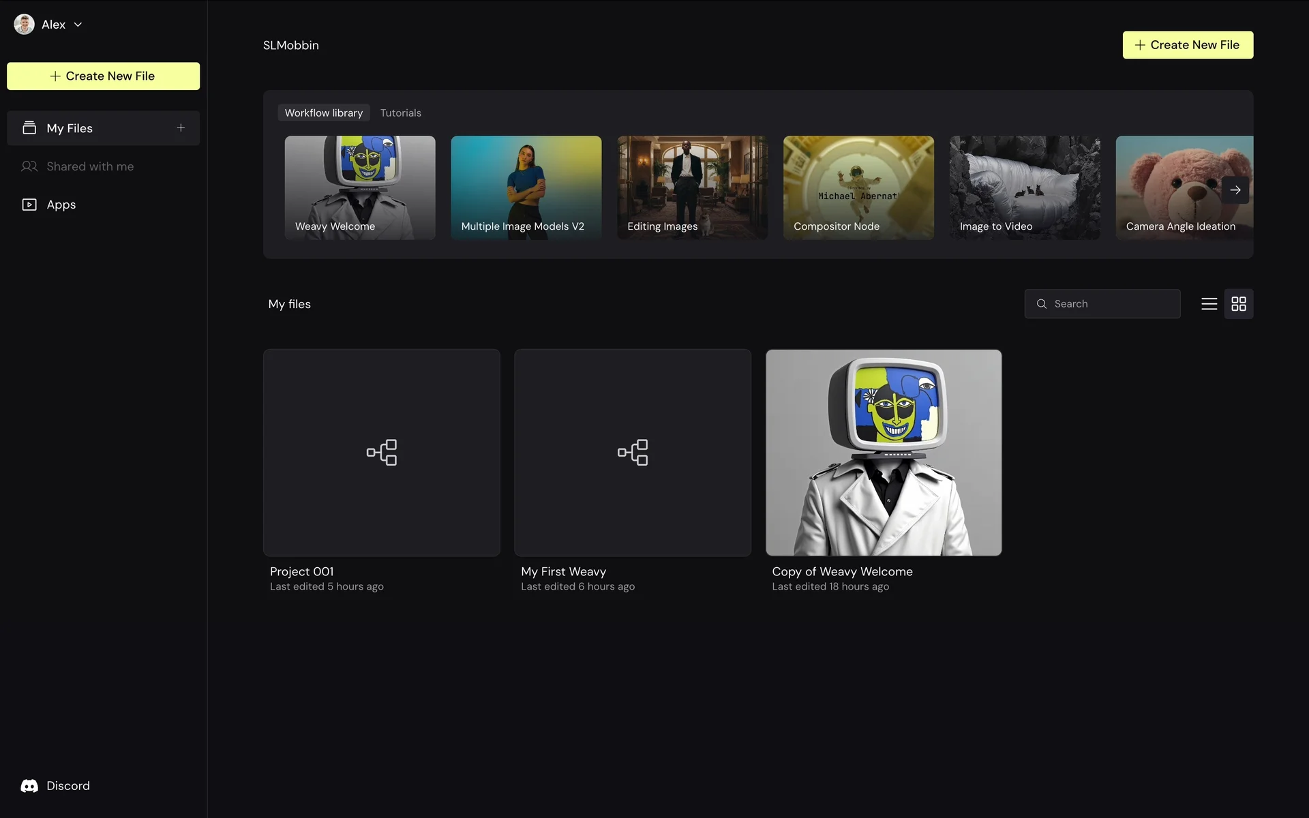The width and height of the screenshot is (1309, 818).
Task: Click the sidebar Create New File button
Action: 103,76
